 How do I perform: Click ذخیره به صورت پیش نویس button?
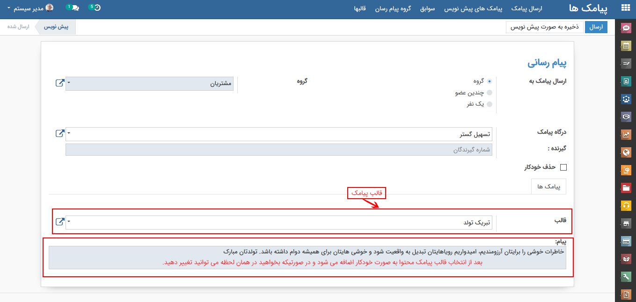tap(544, 27)
